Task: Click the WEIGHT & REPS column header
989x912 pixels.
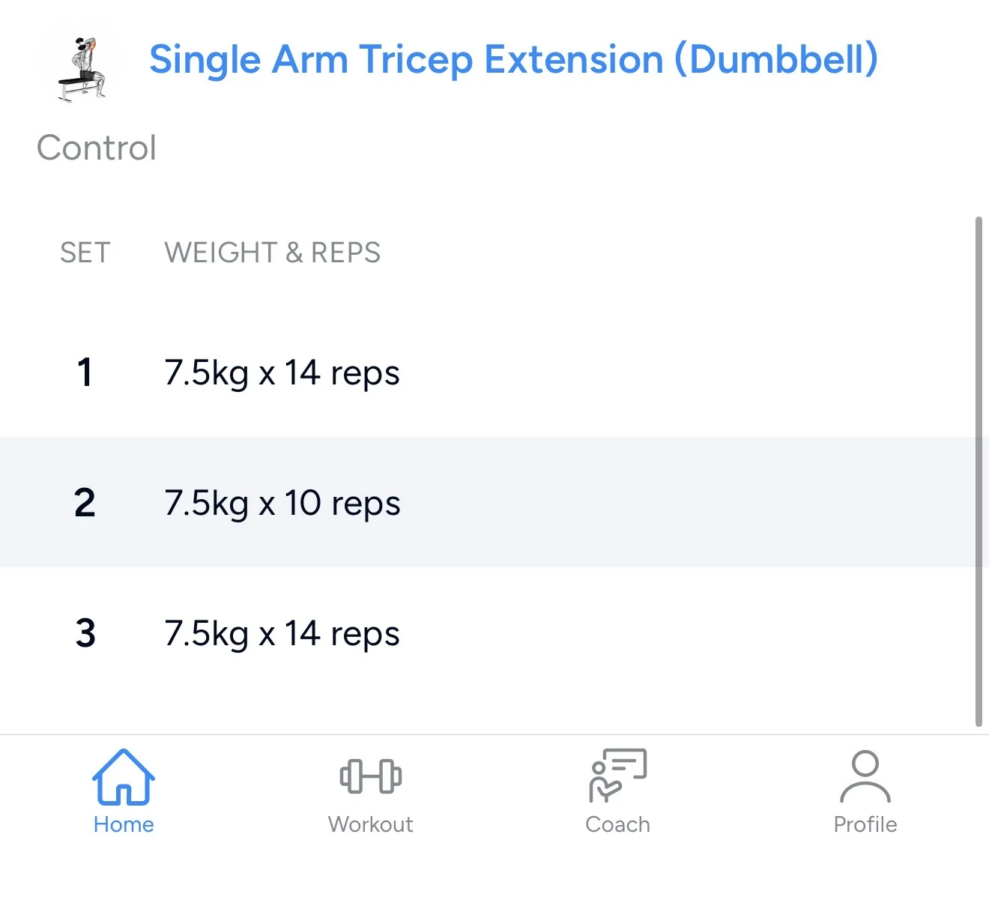Action: coord(272,253)
